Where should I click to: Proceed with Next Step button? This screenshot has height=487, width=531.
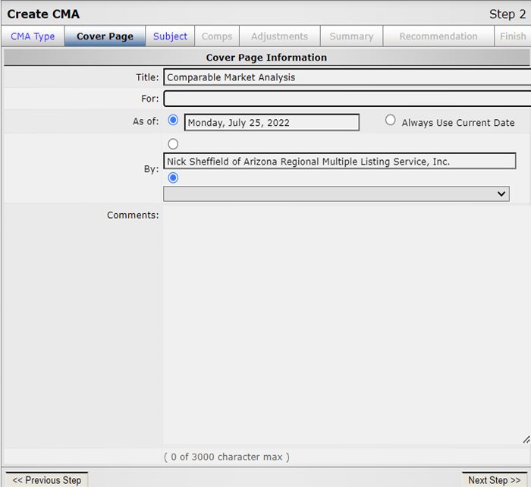tap(495, 480)
